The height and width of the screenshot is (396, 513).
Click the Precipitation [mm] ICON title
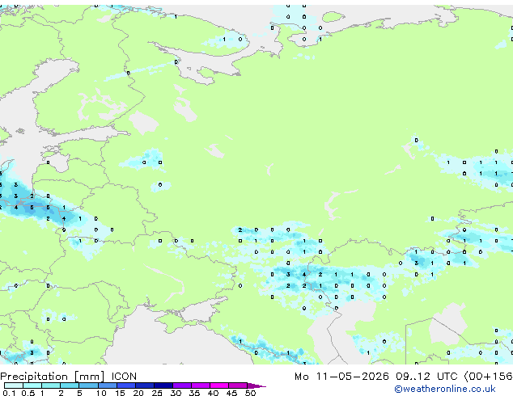(x=69, y=377)
